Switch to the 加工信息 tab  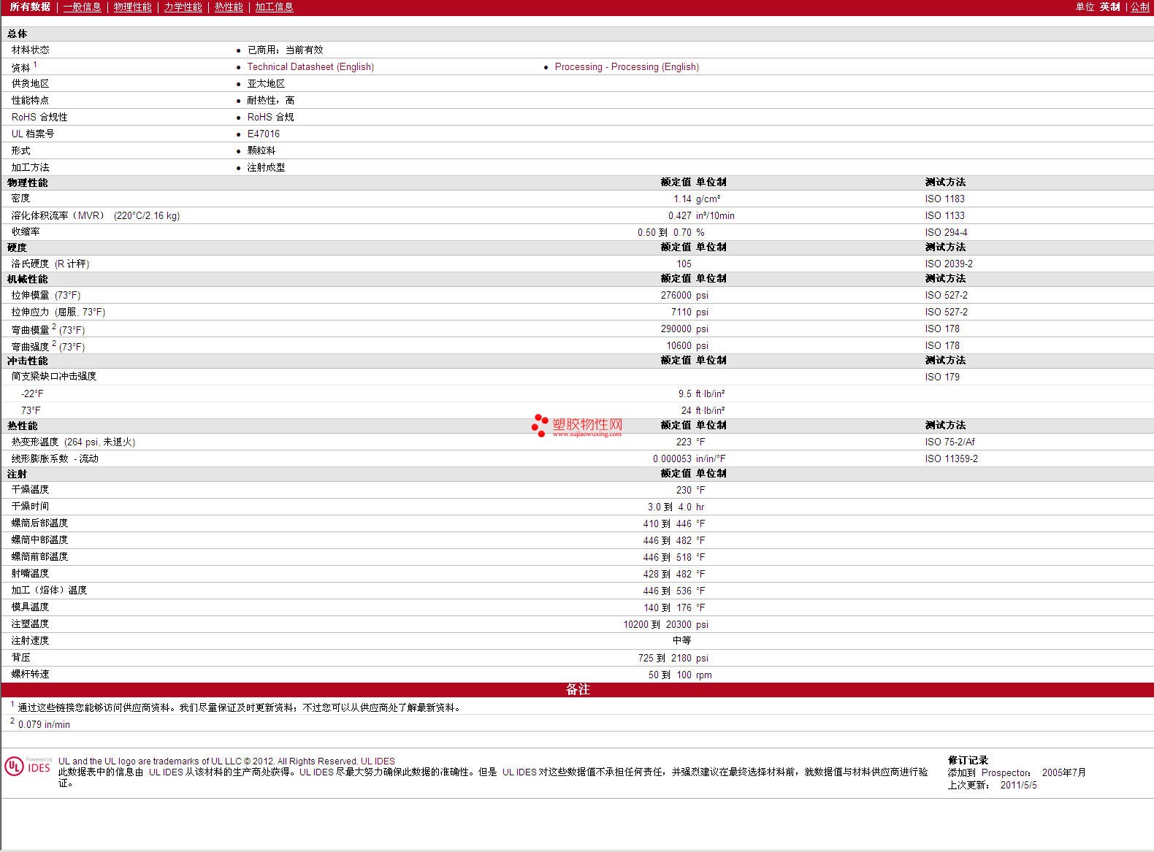(x=274, y=7)
